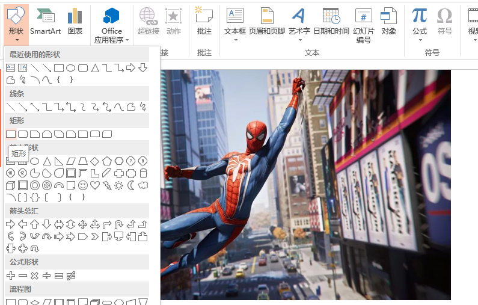Choose the right triangle basic shape
478x305 pixels.
pyautogui.click(x=59, y=161)
